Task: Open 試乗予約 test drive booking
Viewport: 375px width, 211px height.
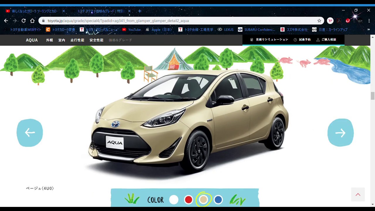Action: pos(302,40)
